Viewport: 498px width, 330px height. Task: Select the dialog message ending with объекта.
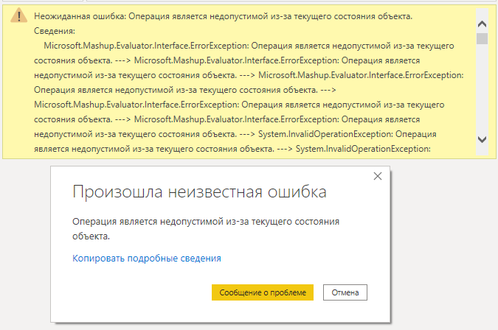click(206, 228)
